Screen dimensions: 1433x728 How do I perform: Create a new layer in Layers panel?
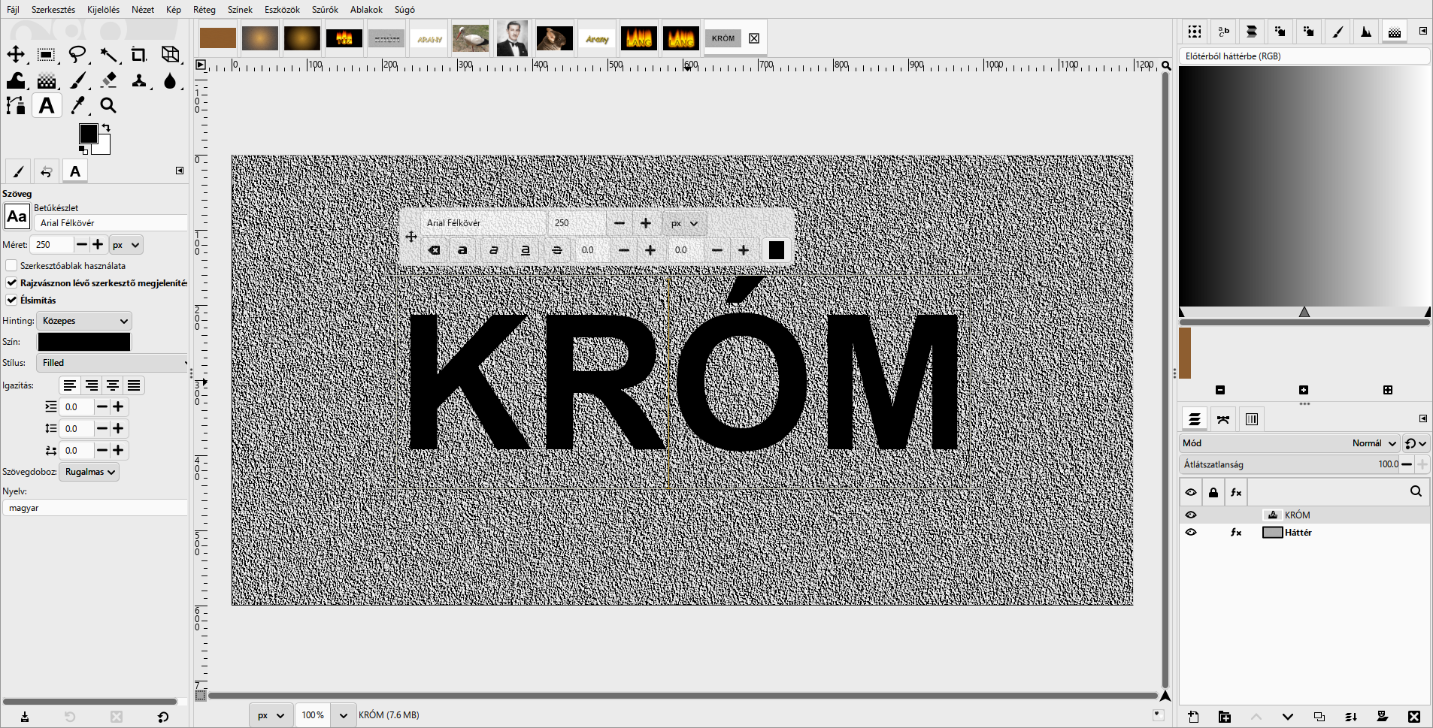click(x=1193, y=717)
